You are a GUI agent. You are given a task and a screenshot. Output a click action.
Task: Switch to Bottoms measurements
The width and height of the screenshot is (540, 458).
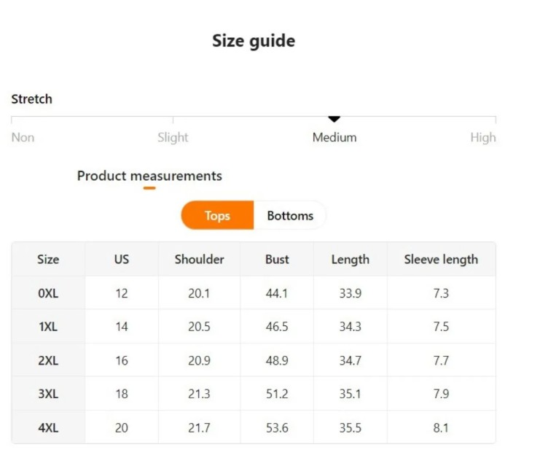tap(290, 215)
